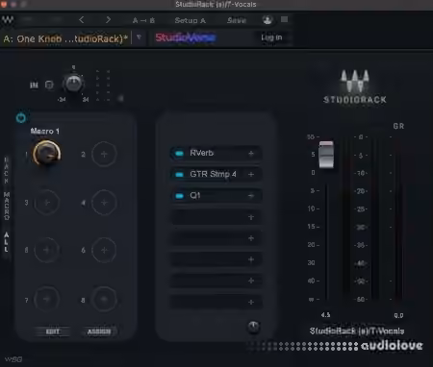The image size is (433, 367).
Task: Click the Waves logo icon in toolbar
Action: pyautogui.click(x=8, y=20)
